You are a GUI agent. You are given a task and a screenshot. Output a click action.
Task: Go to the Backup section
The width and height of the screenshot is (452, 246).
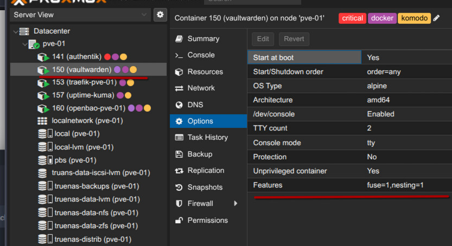[x=200, y=154]
